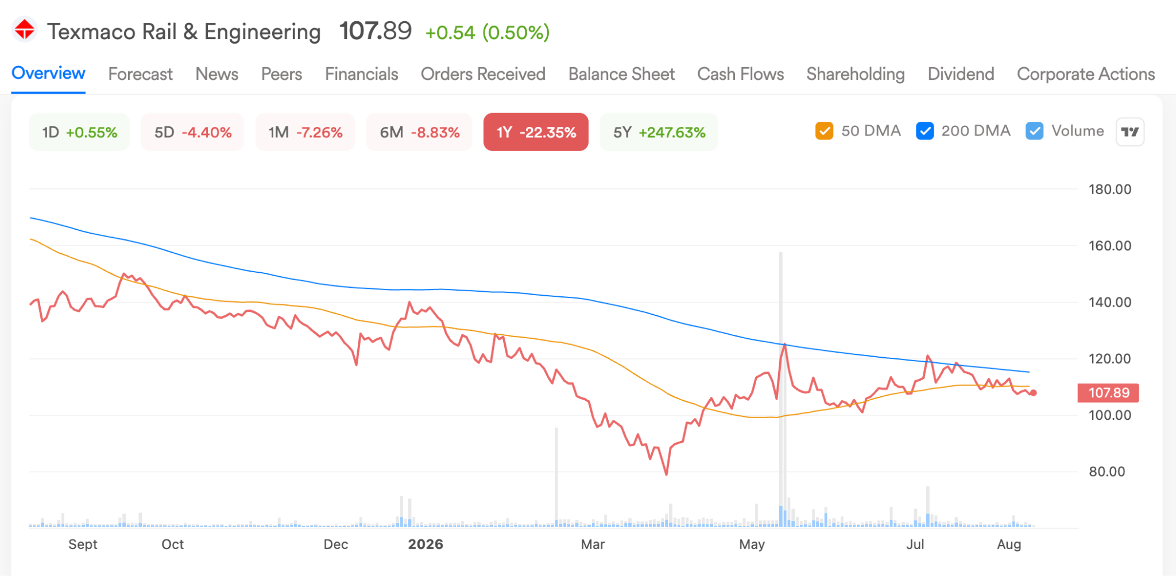Select the 1D +0.55% range button
This screenshot has height=576, width=1176.
coord(79,132)
